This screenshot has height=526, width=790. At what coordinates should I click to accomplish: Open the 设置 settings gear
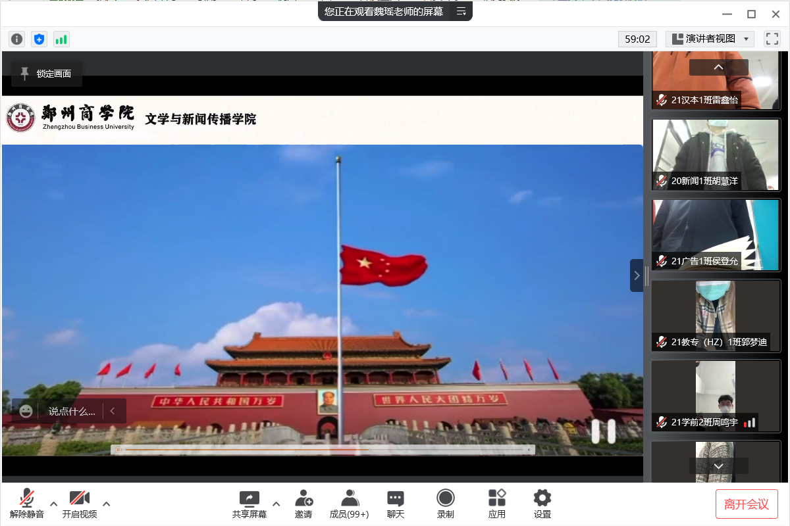pos(542,504)
